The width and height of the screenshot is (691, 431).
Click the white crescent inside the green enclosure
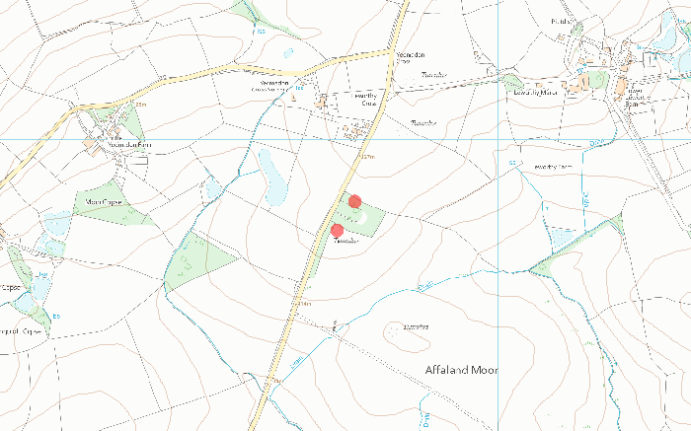pyautogui.click(x=361, y=217)
